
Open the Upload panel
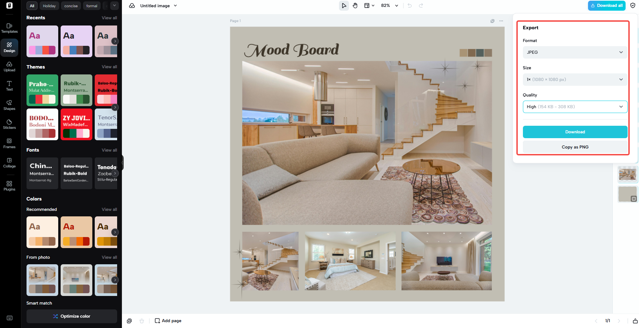tap(9, 66)
